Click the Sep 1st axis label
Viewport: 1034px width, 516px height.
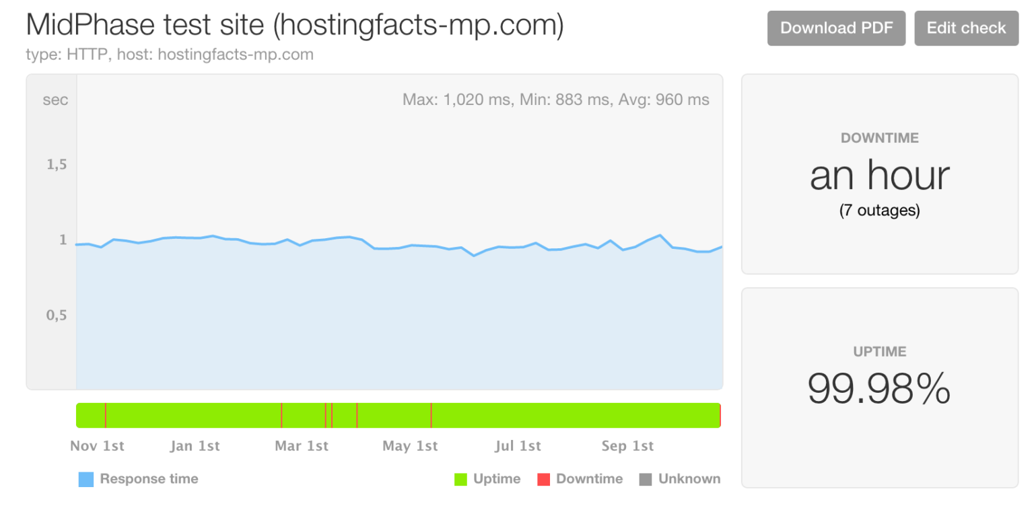click(x=627, y=446)
